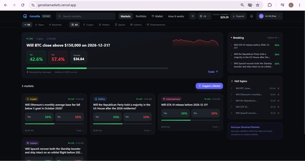Click the fire icon beside Will GTA VI
The width and height of the screenshot is (305, 161).
tap(279, 107)
